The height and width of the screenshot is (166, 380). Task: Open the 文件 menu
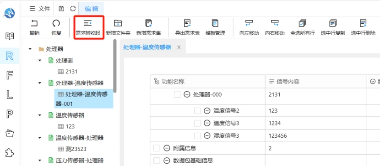coord(40,9)
